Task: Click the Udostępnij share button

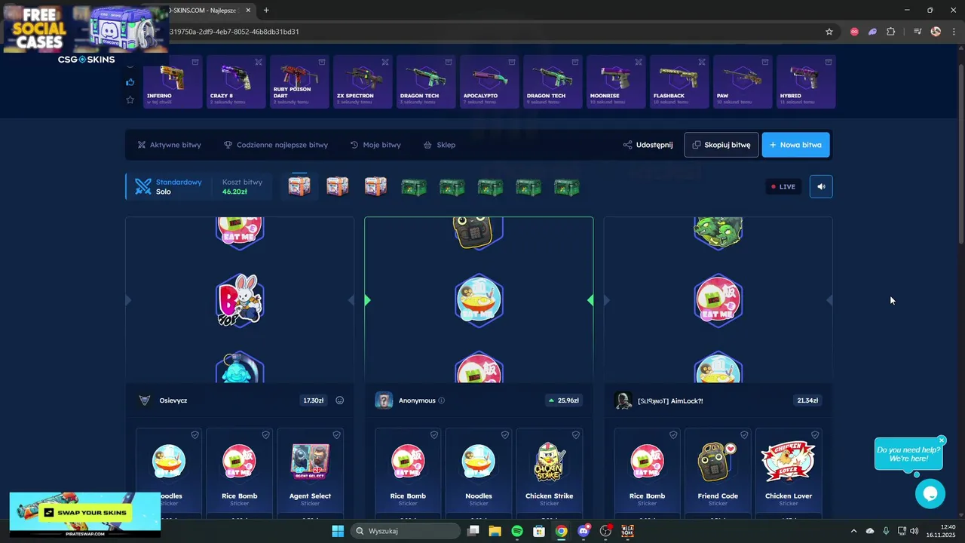Action: 648,145
